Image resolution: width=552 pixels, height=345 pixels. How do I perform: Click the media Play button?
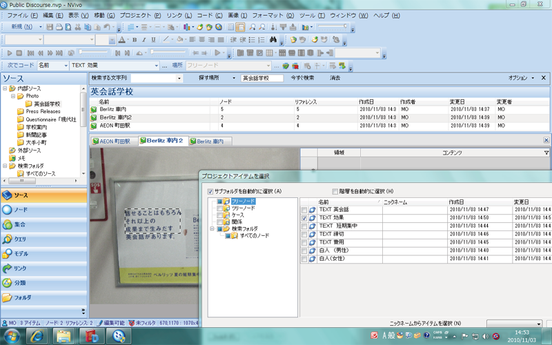(10, 53)
